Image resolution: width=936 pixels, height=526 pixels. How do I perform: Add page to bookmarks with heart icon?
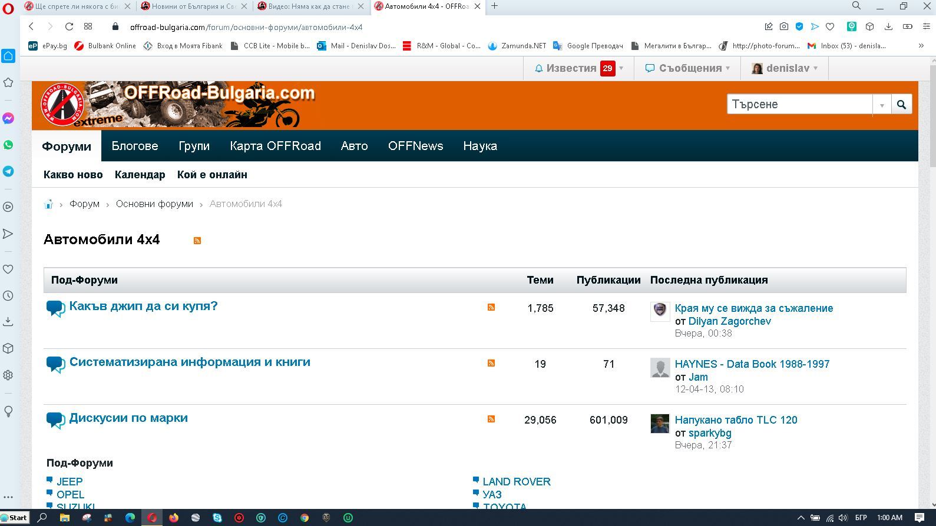point(830,26)
